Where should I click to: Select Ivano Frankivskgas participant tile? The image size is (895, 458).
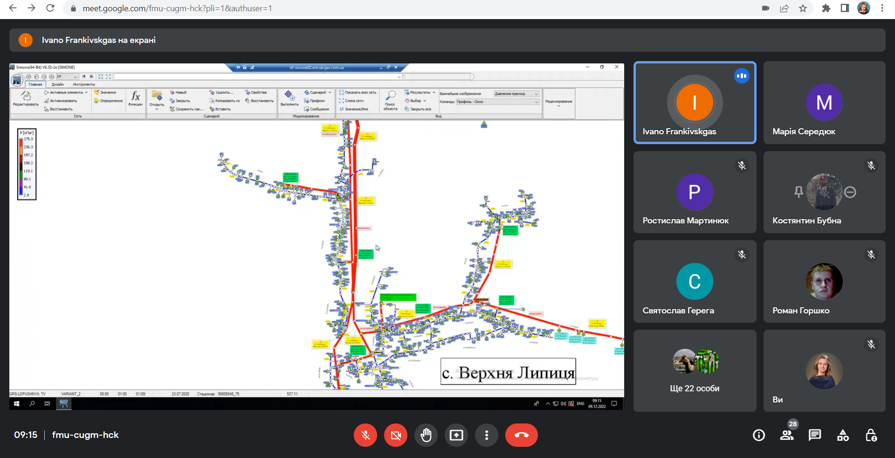[695, 103]
